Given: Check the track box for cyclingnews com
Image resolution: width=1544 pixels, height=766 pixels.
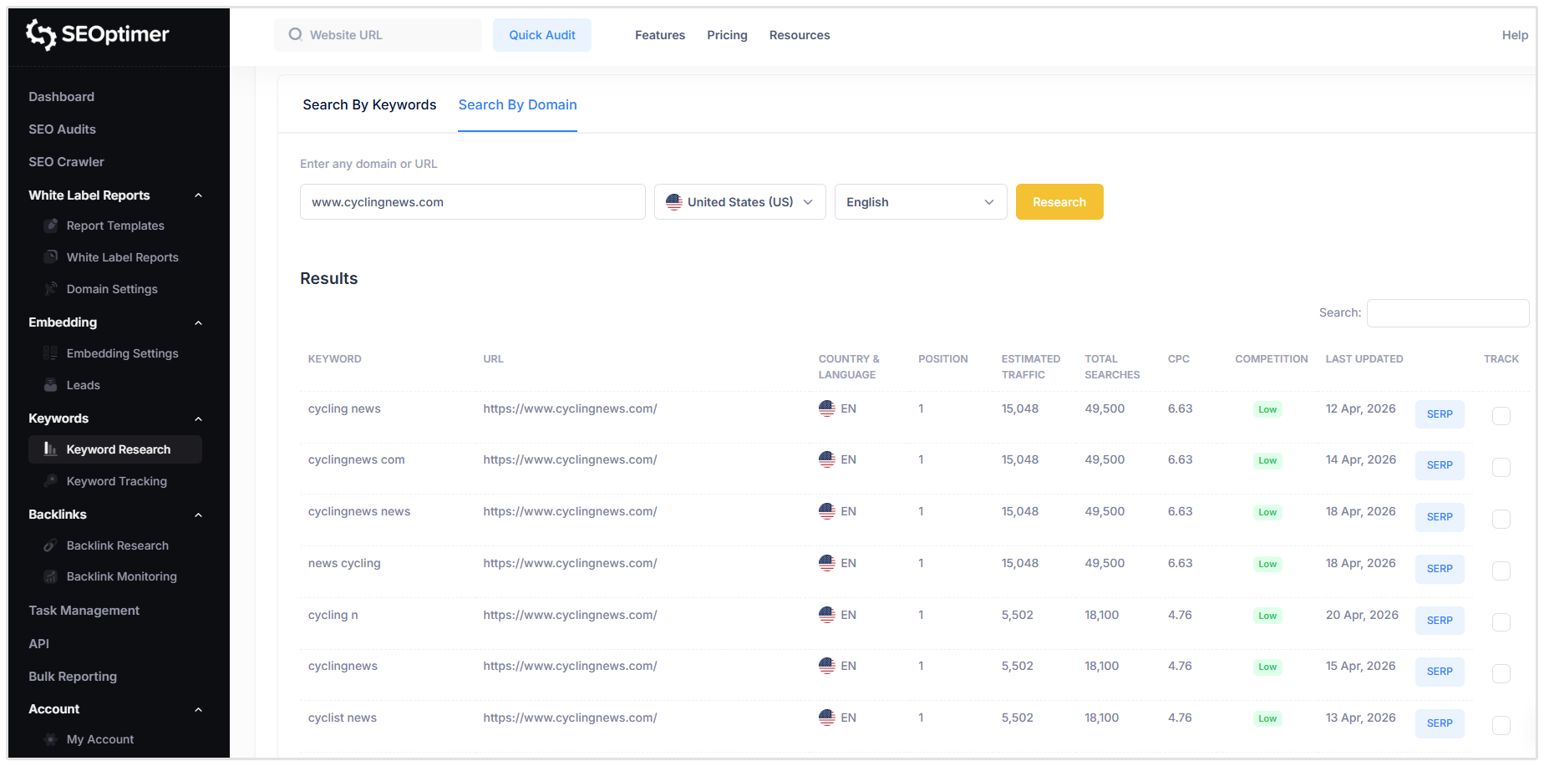Looking at the screenshot, I should click(x=1501, y=467).
